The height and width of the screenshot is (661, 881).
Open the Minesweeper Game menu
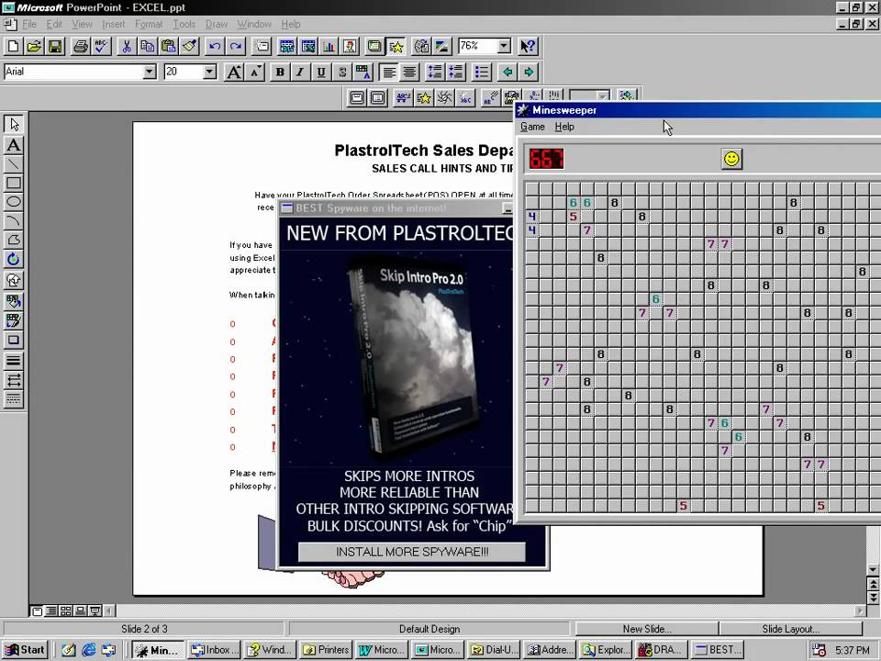click(532, 127)
